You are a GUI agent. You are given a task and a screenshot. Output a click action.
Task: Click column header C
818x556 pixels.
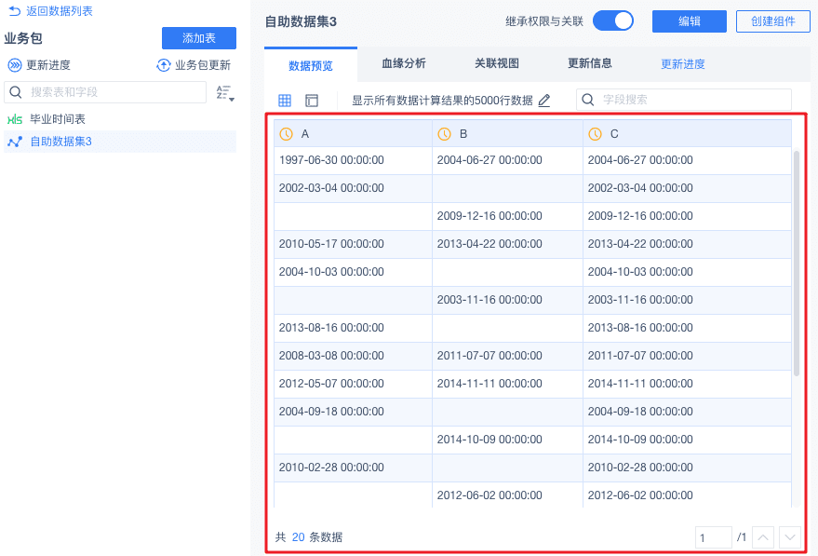687,134
